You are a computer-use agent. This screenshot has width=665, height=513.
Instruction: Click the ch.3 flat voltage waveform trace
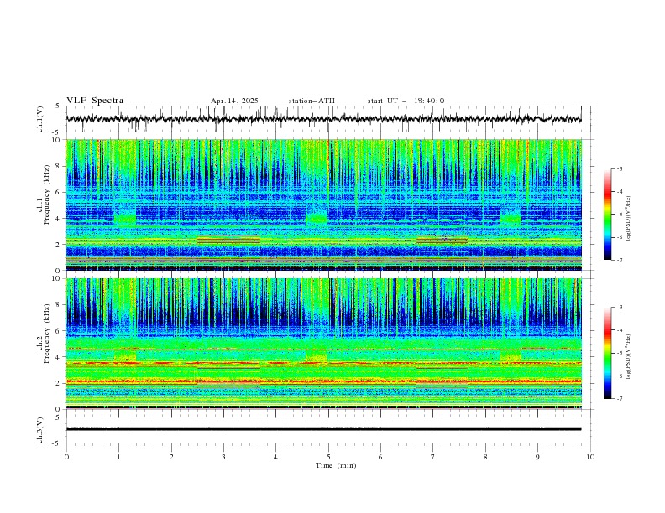pos(323,429)
